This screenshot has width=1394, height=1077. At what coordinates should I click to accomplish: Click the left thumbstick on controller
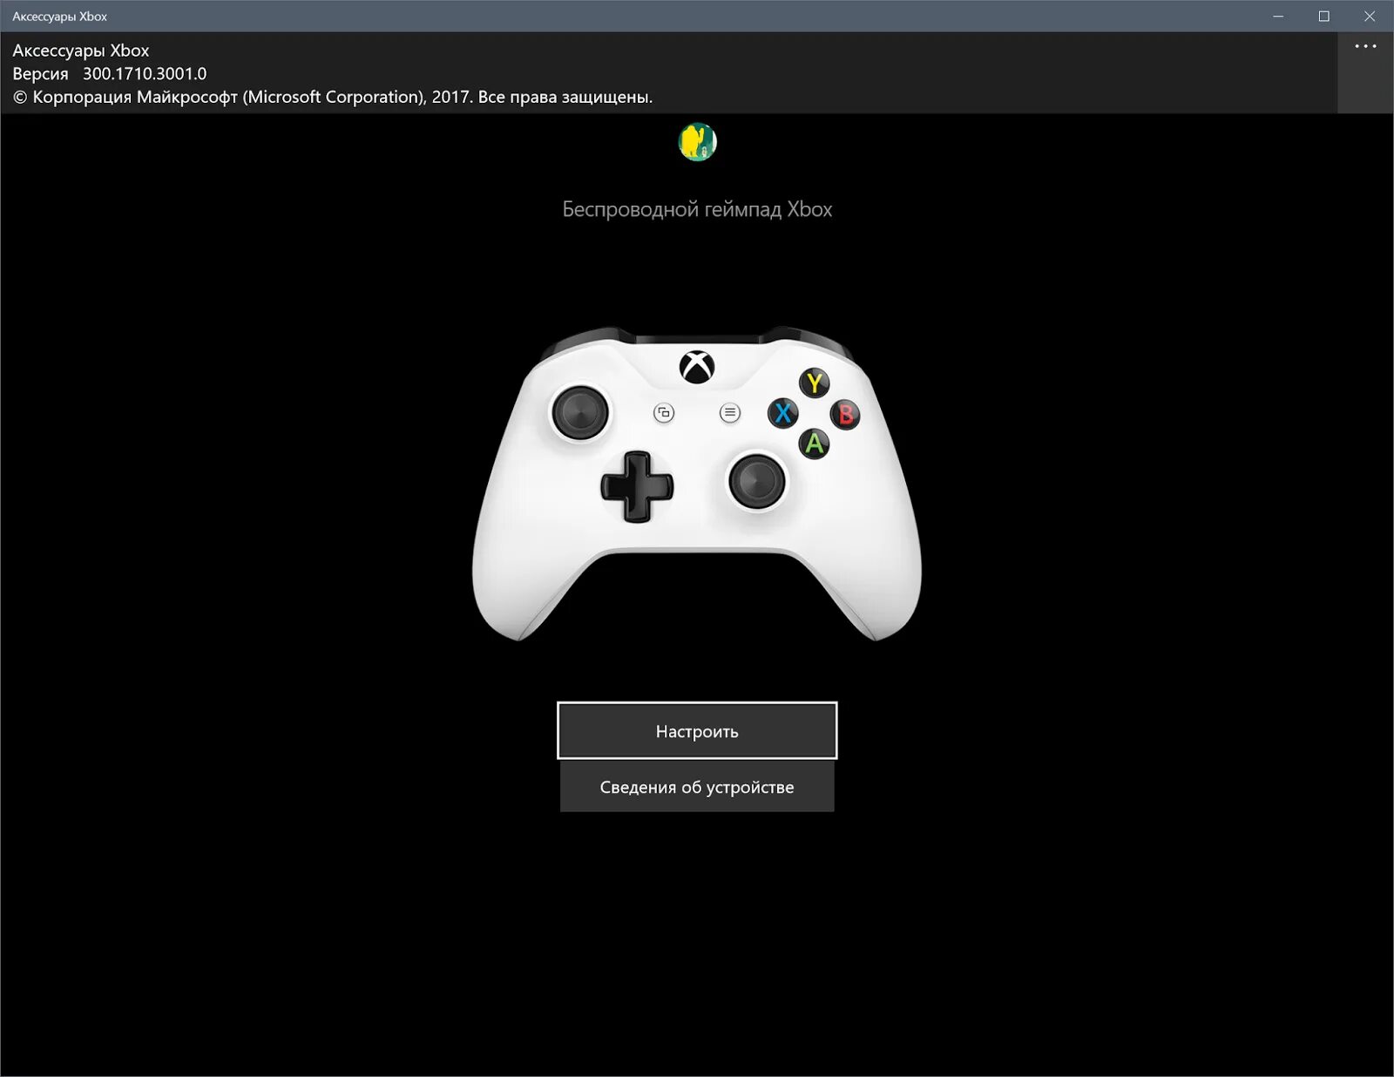580,412
